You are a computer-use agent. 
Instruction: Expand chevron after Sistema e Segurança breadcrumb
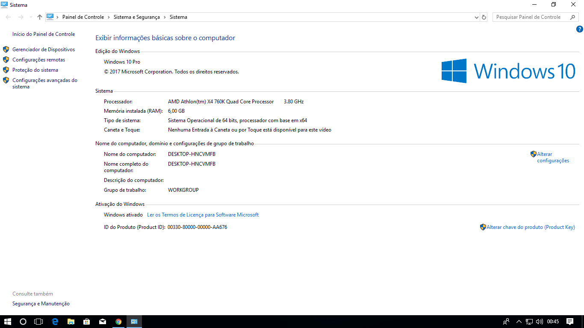(x=165, y=17)
